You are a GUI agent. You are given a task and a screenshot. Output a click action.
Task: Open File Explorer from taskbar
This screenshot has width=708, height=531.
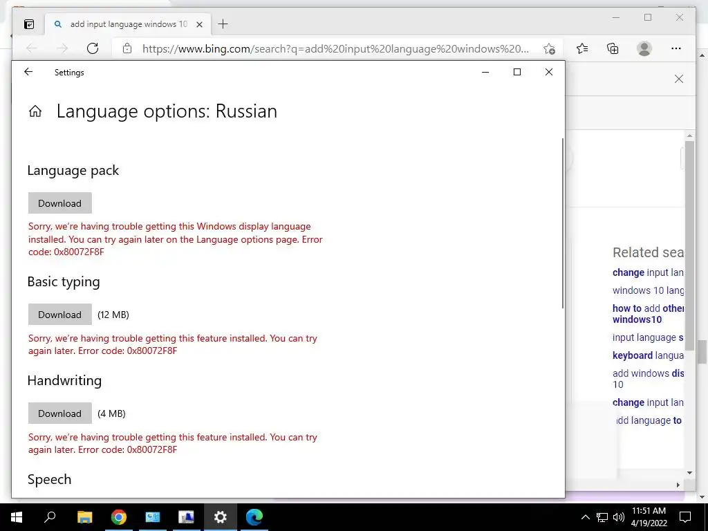tap(84, 517)
